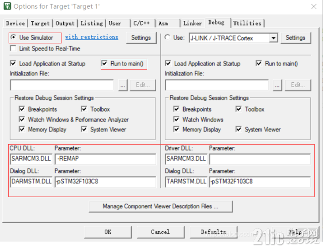The image size is (323, 248).
Task: Click the hardware Initialization File field
Action: [217, 85]
